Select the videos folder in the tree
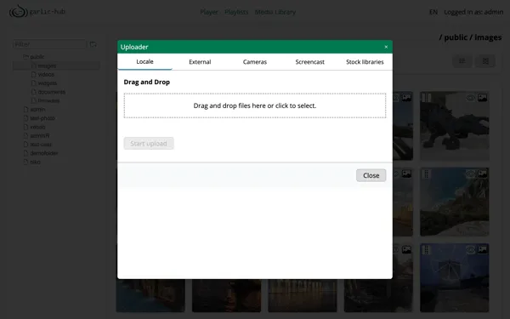 point(46,75)
